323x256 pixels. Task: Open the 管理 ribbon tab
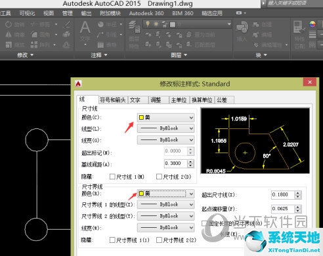point(68,13)
